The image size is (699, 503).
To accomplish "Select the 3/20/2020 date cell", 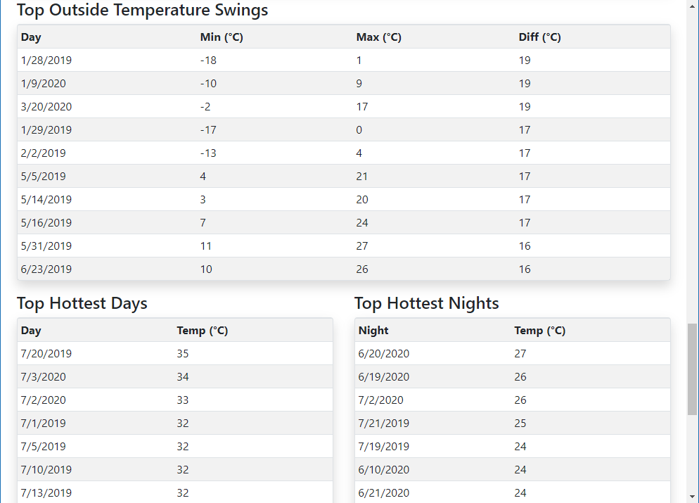I will pos(46,107).
